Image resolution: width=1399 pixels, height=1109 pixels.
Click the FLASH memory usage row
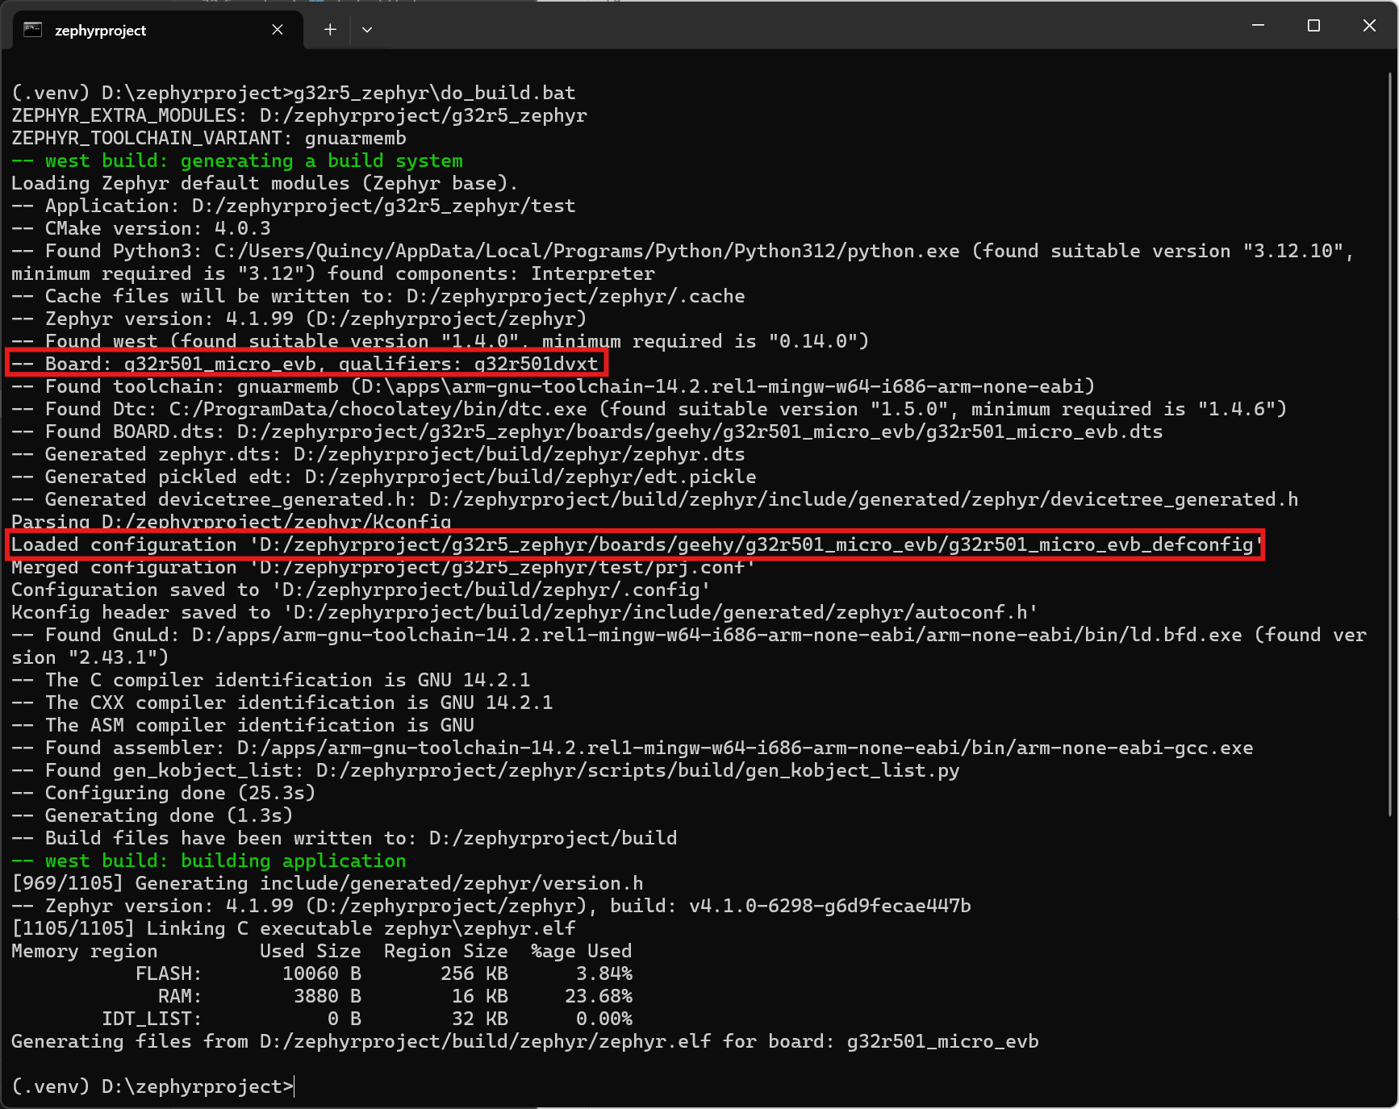click(x=383, y=974)
